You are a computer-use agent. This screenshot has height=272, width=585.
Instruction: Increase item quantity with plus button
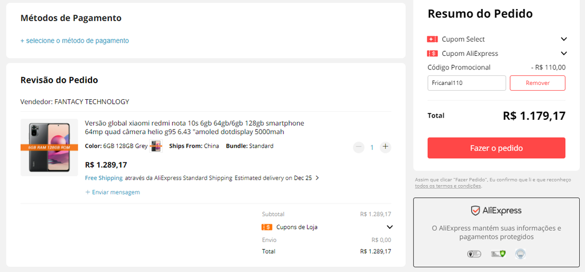(386, 147)
